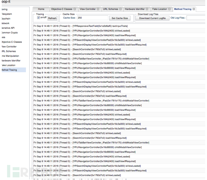Click Download Current Logfile button
The height and width of the screenshot is (180, 207).
click(x=152, y=18)
